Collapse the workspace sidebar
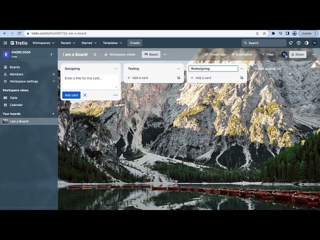Screen dimensions: 320x240 (51, 54)
